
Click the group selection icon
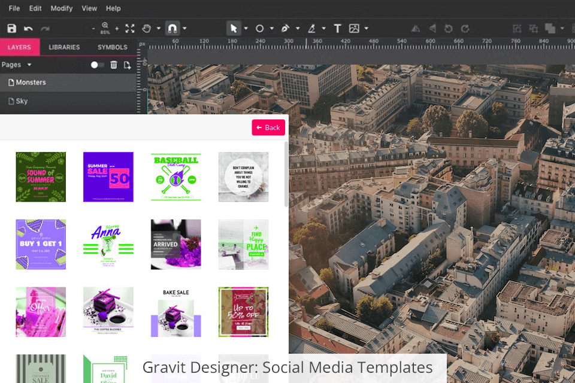pos(517,29)
